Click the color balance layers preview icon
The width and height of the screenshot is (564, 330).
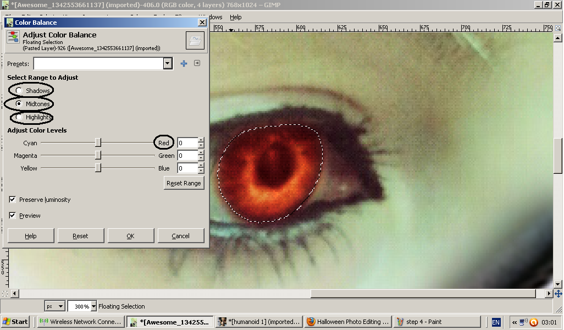pos(195,40)
